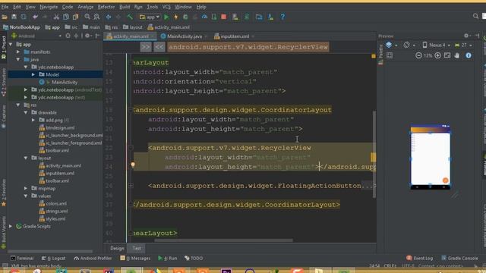Click the Cut scissors icon
Viewport: 486px width, 273px height.
[56, 17]
